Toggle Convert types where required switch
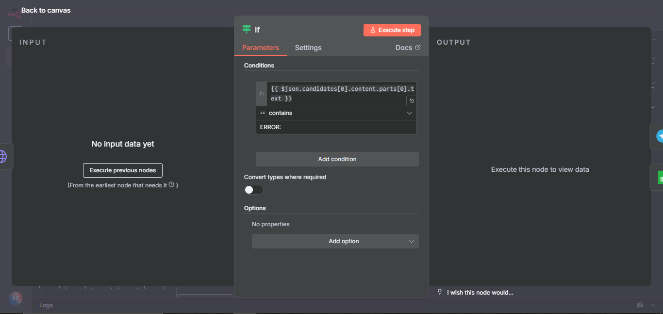The height and width of the screenshot is (314, 663). tap(253, 190)
